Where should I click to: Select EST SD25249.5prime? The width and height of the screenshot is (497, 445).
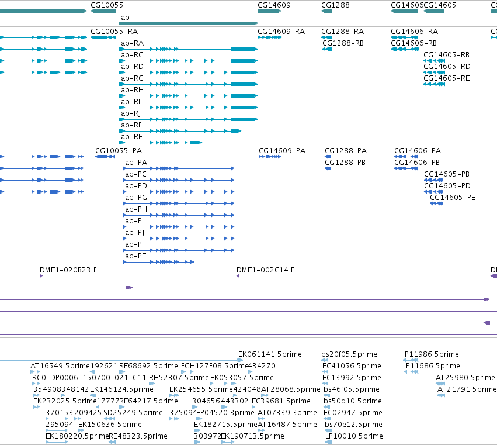pyautogui.click(x=133, y=413)
